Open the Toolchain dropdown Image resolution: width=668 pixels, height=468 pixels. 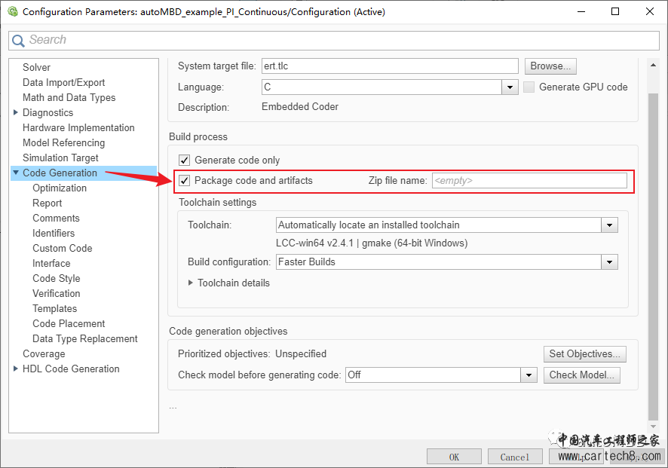click(609, 225)
